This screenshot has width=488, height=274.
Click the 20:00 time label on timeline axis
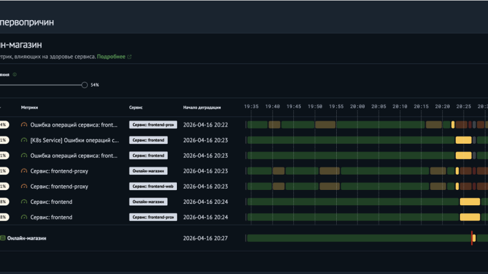(x=357, y=106)
